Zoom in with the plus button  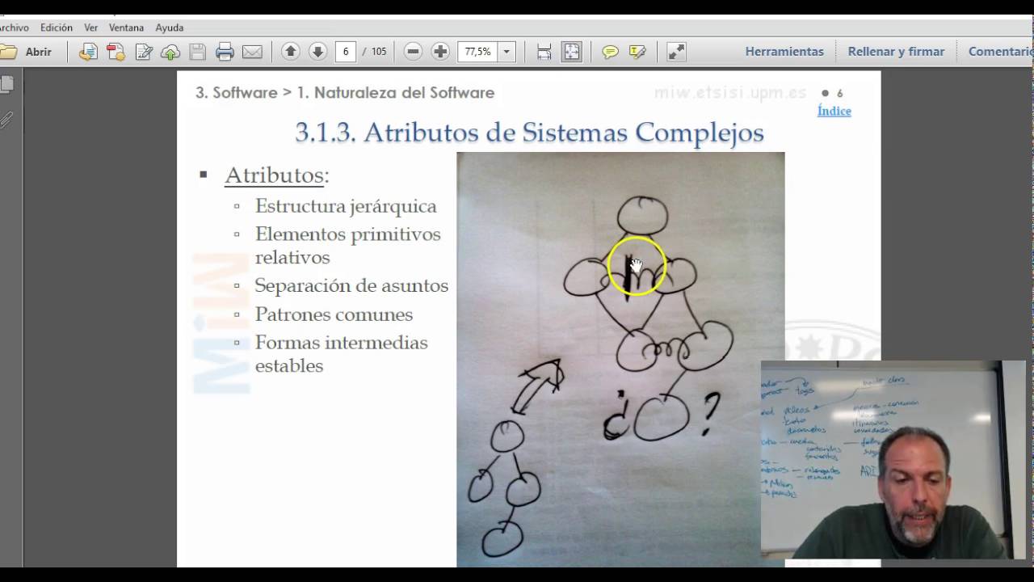pos(440,51)
